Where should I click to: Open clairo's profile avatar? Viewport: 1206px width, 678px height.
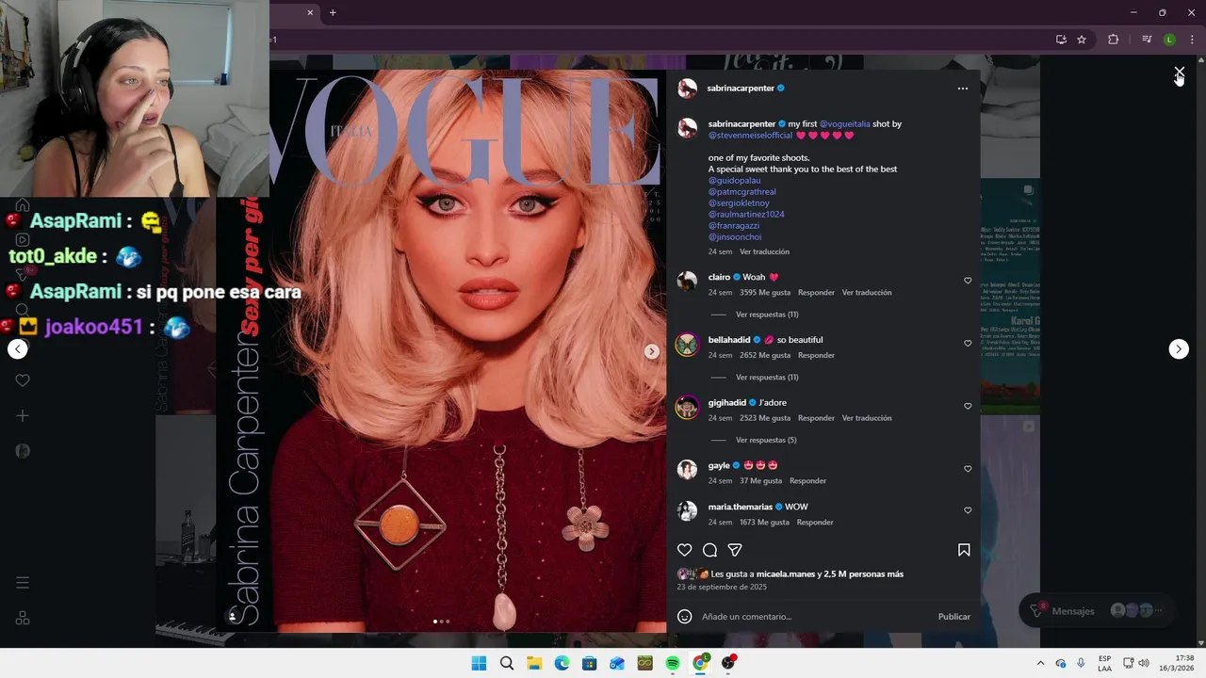tap(688, 281)
